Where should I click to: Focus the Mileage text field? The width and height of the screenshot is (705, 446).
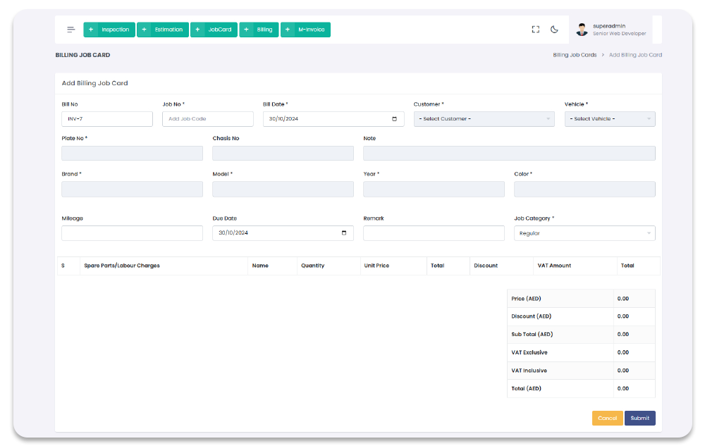click(x=132, y=233)
